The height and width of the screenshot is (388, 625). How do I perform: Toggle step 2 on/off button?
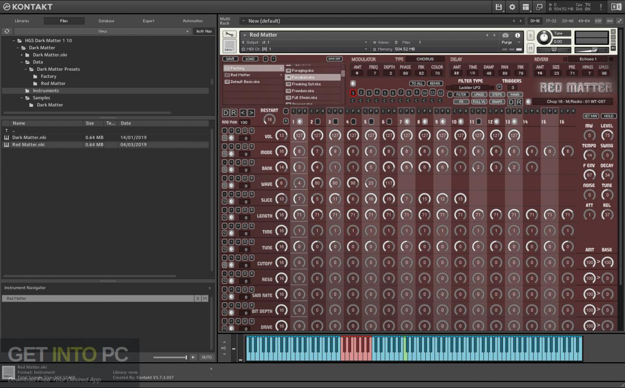(317, 122)
